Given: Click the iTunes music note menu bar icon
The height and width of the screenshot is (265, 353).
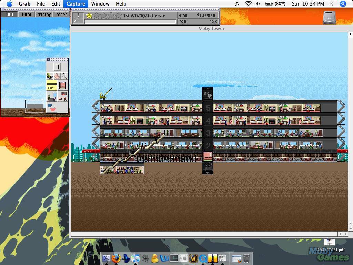Looking at the screenshot, I should [x=237, y=3].
